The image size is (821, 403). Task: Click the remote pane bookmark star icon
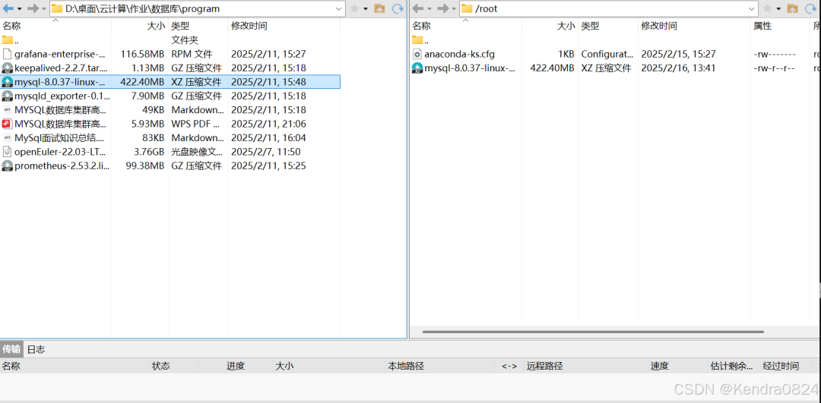click(768, 8)
